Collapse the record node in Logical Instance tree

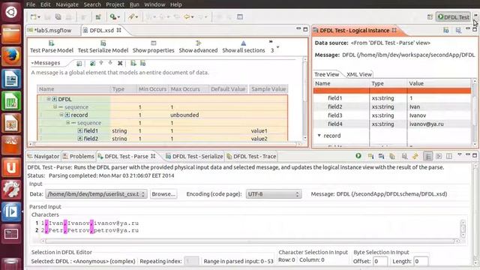(319, 135)
